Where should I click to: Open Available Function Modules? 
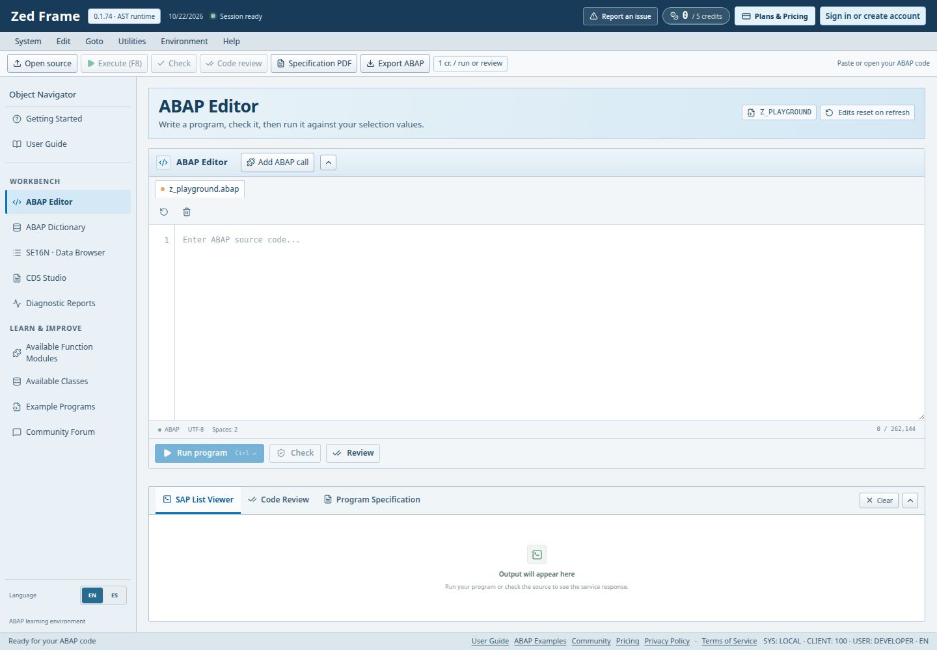pyautogui.click(x=68, y=353)
